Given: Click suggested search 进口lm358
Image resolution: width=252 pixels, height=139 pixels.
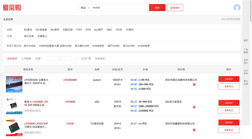Looking at the screenshot, I should coord(129,46).
